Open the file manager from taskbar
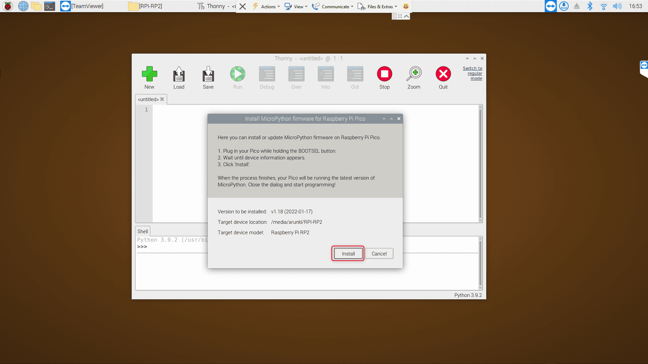The height and width of the screenshot is (364, 648). [x=36, y=6]
